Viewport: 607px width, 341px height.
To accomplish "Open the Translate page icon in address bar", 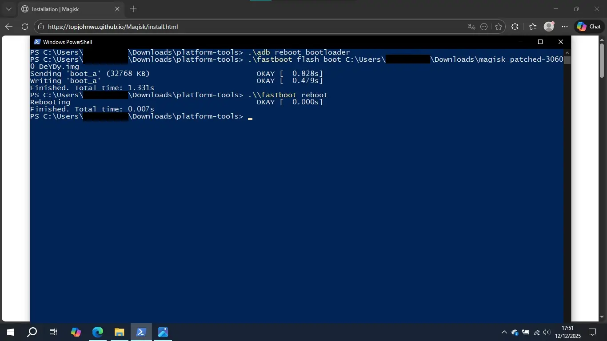I will 471,27.
